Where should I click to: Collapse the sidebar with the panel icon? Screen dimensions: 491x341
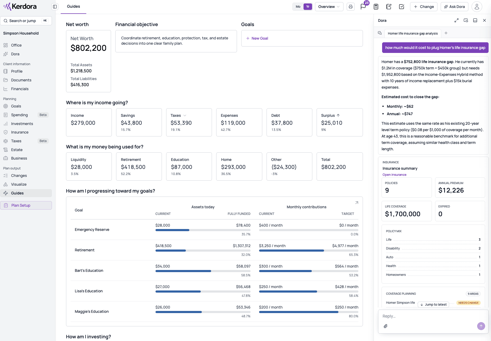pyautogui.click(x=55, y=7)
